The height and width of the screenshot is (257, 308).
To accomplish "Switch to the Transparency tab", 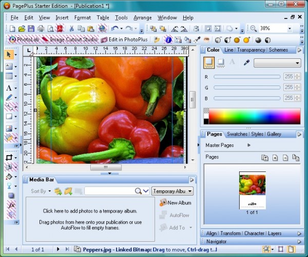I will click(251, 50).
